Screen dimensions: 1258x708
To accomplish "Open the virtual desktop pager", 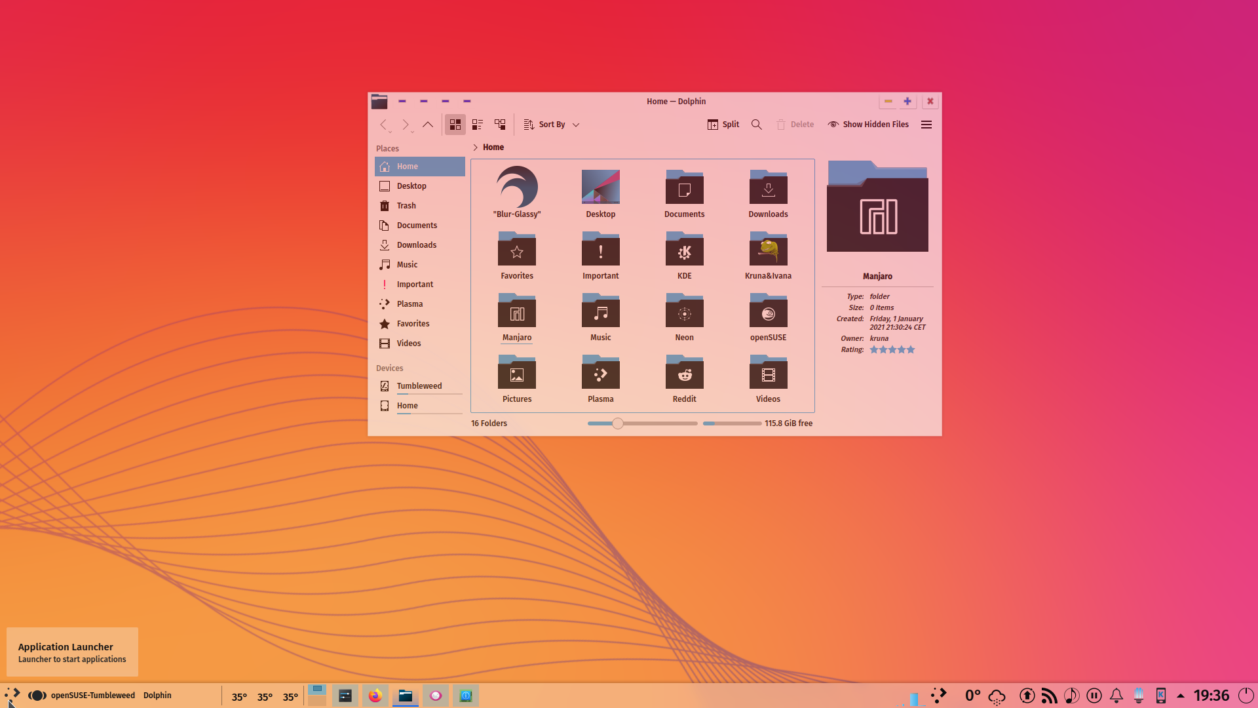I will 317,696.
